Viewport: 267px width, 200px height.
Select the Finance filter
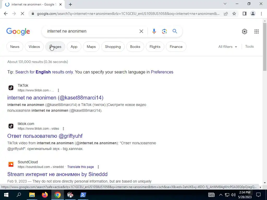coord(176,47)
